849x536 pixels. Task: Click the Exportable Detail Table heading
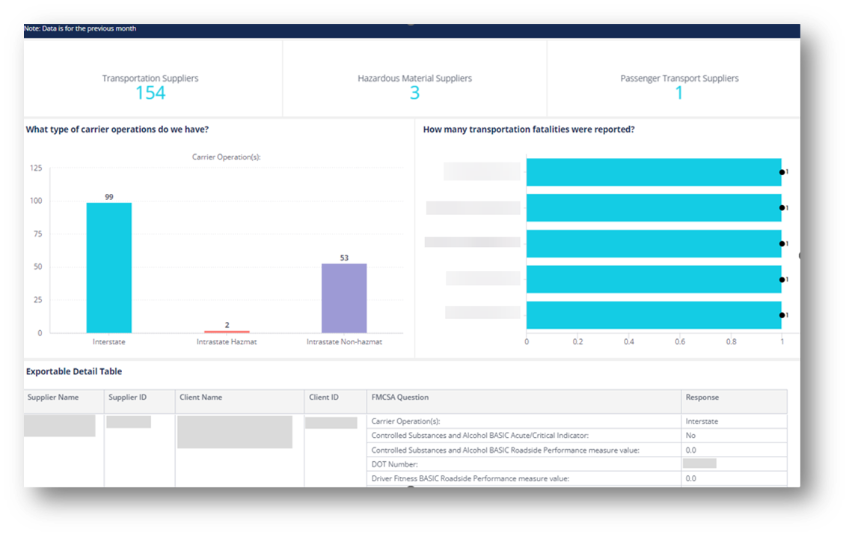(74, 371)
